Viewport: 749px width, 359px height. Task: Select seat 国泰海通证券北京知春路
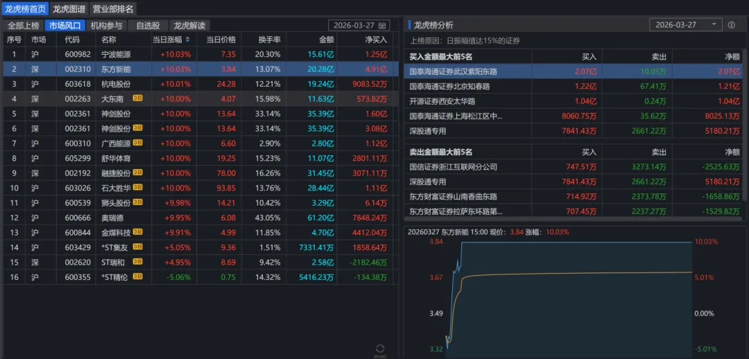449,87
